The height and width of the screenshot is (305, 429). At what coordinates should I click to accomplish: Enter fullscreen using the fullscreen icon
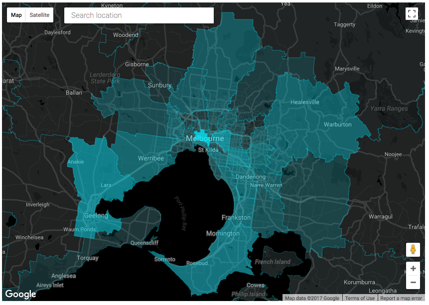pos(413,14)
